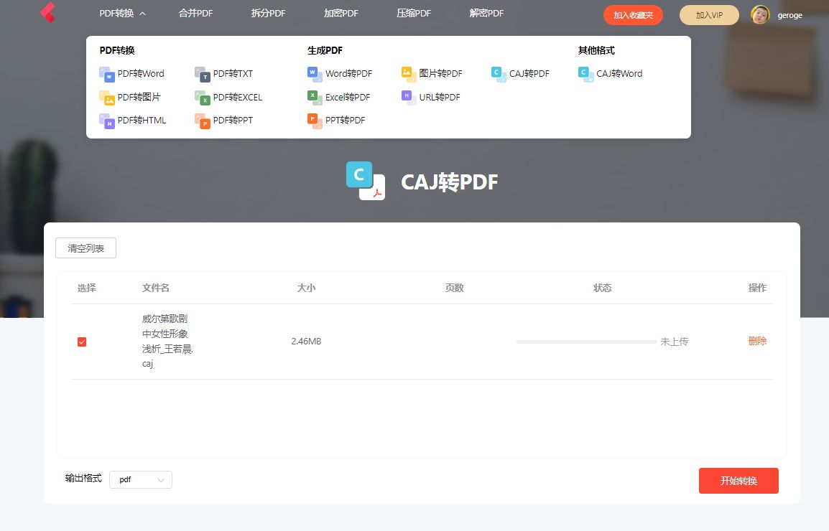Select CAJ转PDF menu entry

(529, 74)
